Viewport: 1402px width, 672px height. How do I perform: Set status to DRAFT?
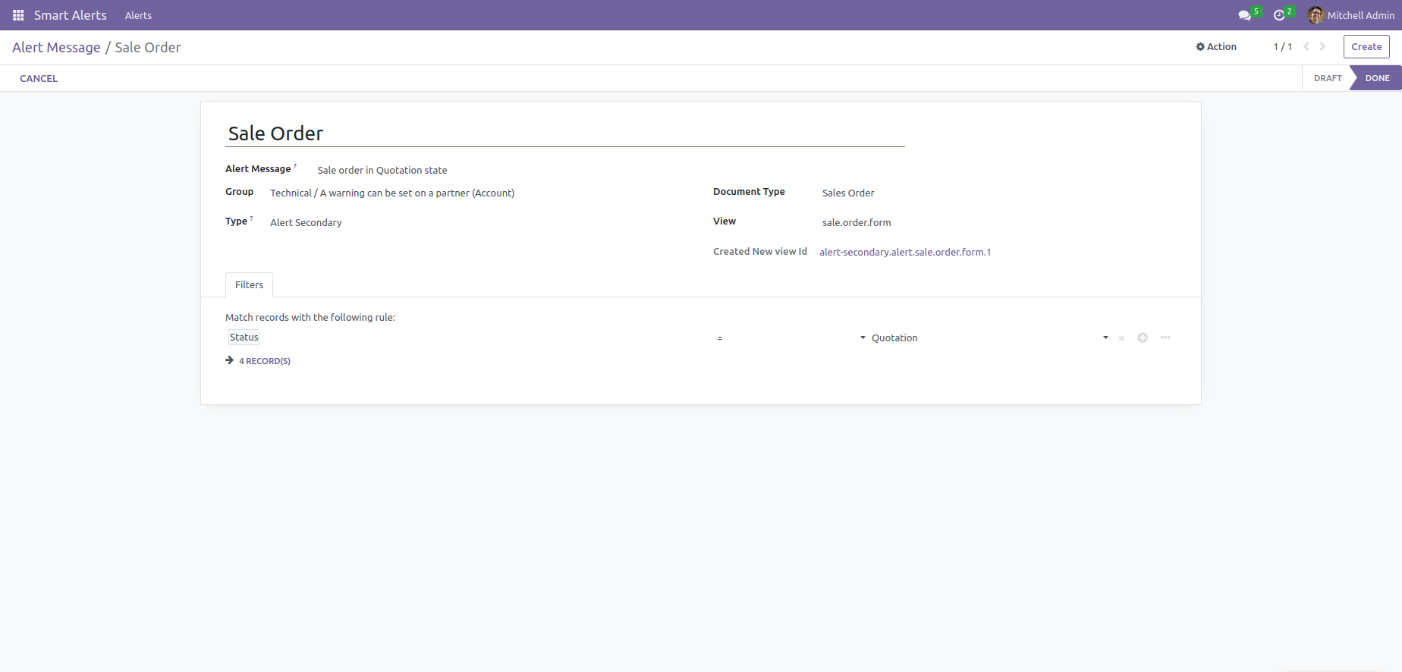[x=1328, y=78]
